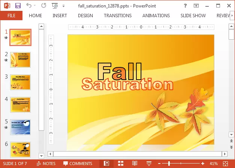Open PowerPoint Help question mark

click(186, 6)
